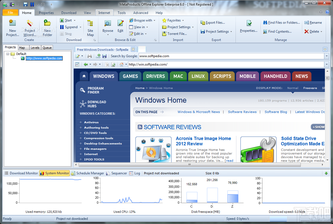Click the Software Blog link
The width and height of the screenshot is (333, 224).
click(276, 112)
